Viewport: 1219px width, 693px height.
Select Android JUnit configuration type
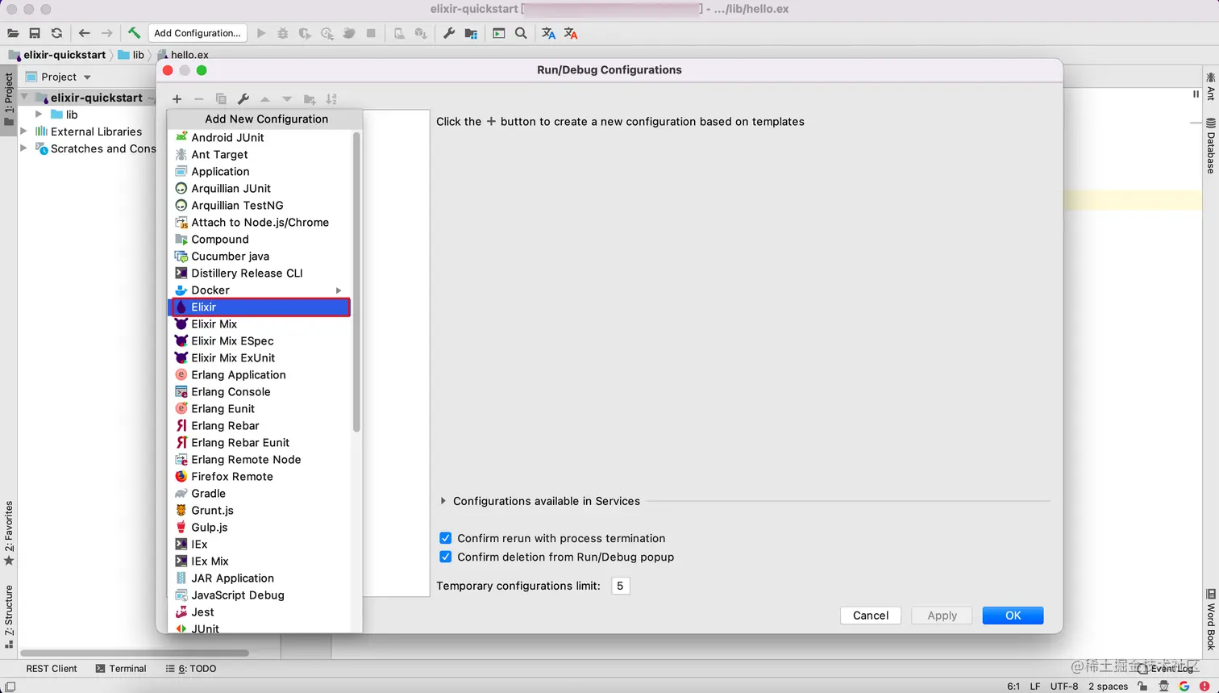260,137
